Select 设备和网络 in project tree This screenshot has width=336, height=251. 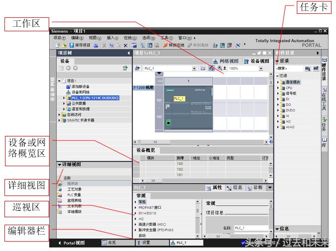click(80, 92)
